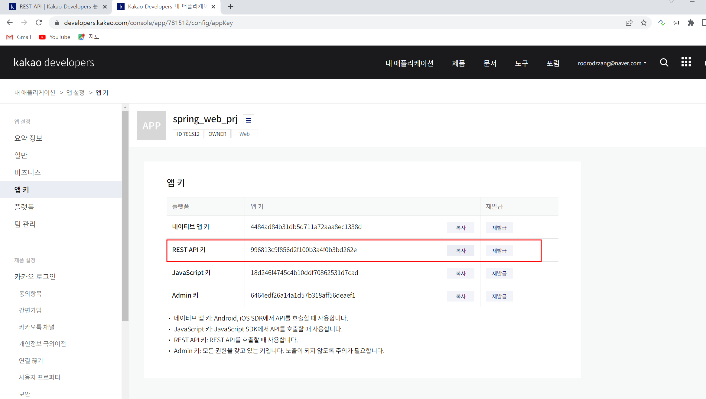Image resolution: width=706 pixels, height=399 pixels.
Task: Open the 지도 maps bookmark
Action: point(89,37)
